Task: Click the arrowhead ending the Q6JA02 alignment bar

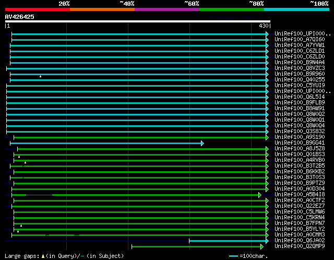Action: pyautogui.click(x=267, y=241)
